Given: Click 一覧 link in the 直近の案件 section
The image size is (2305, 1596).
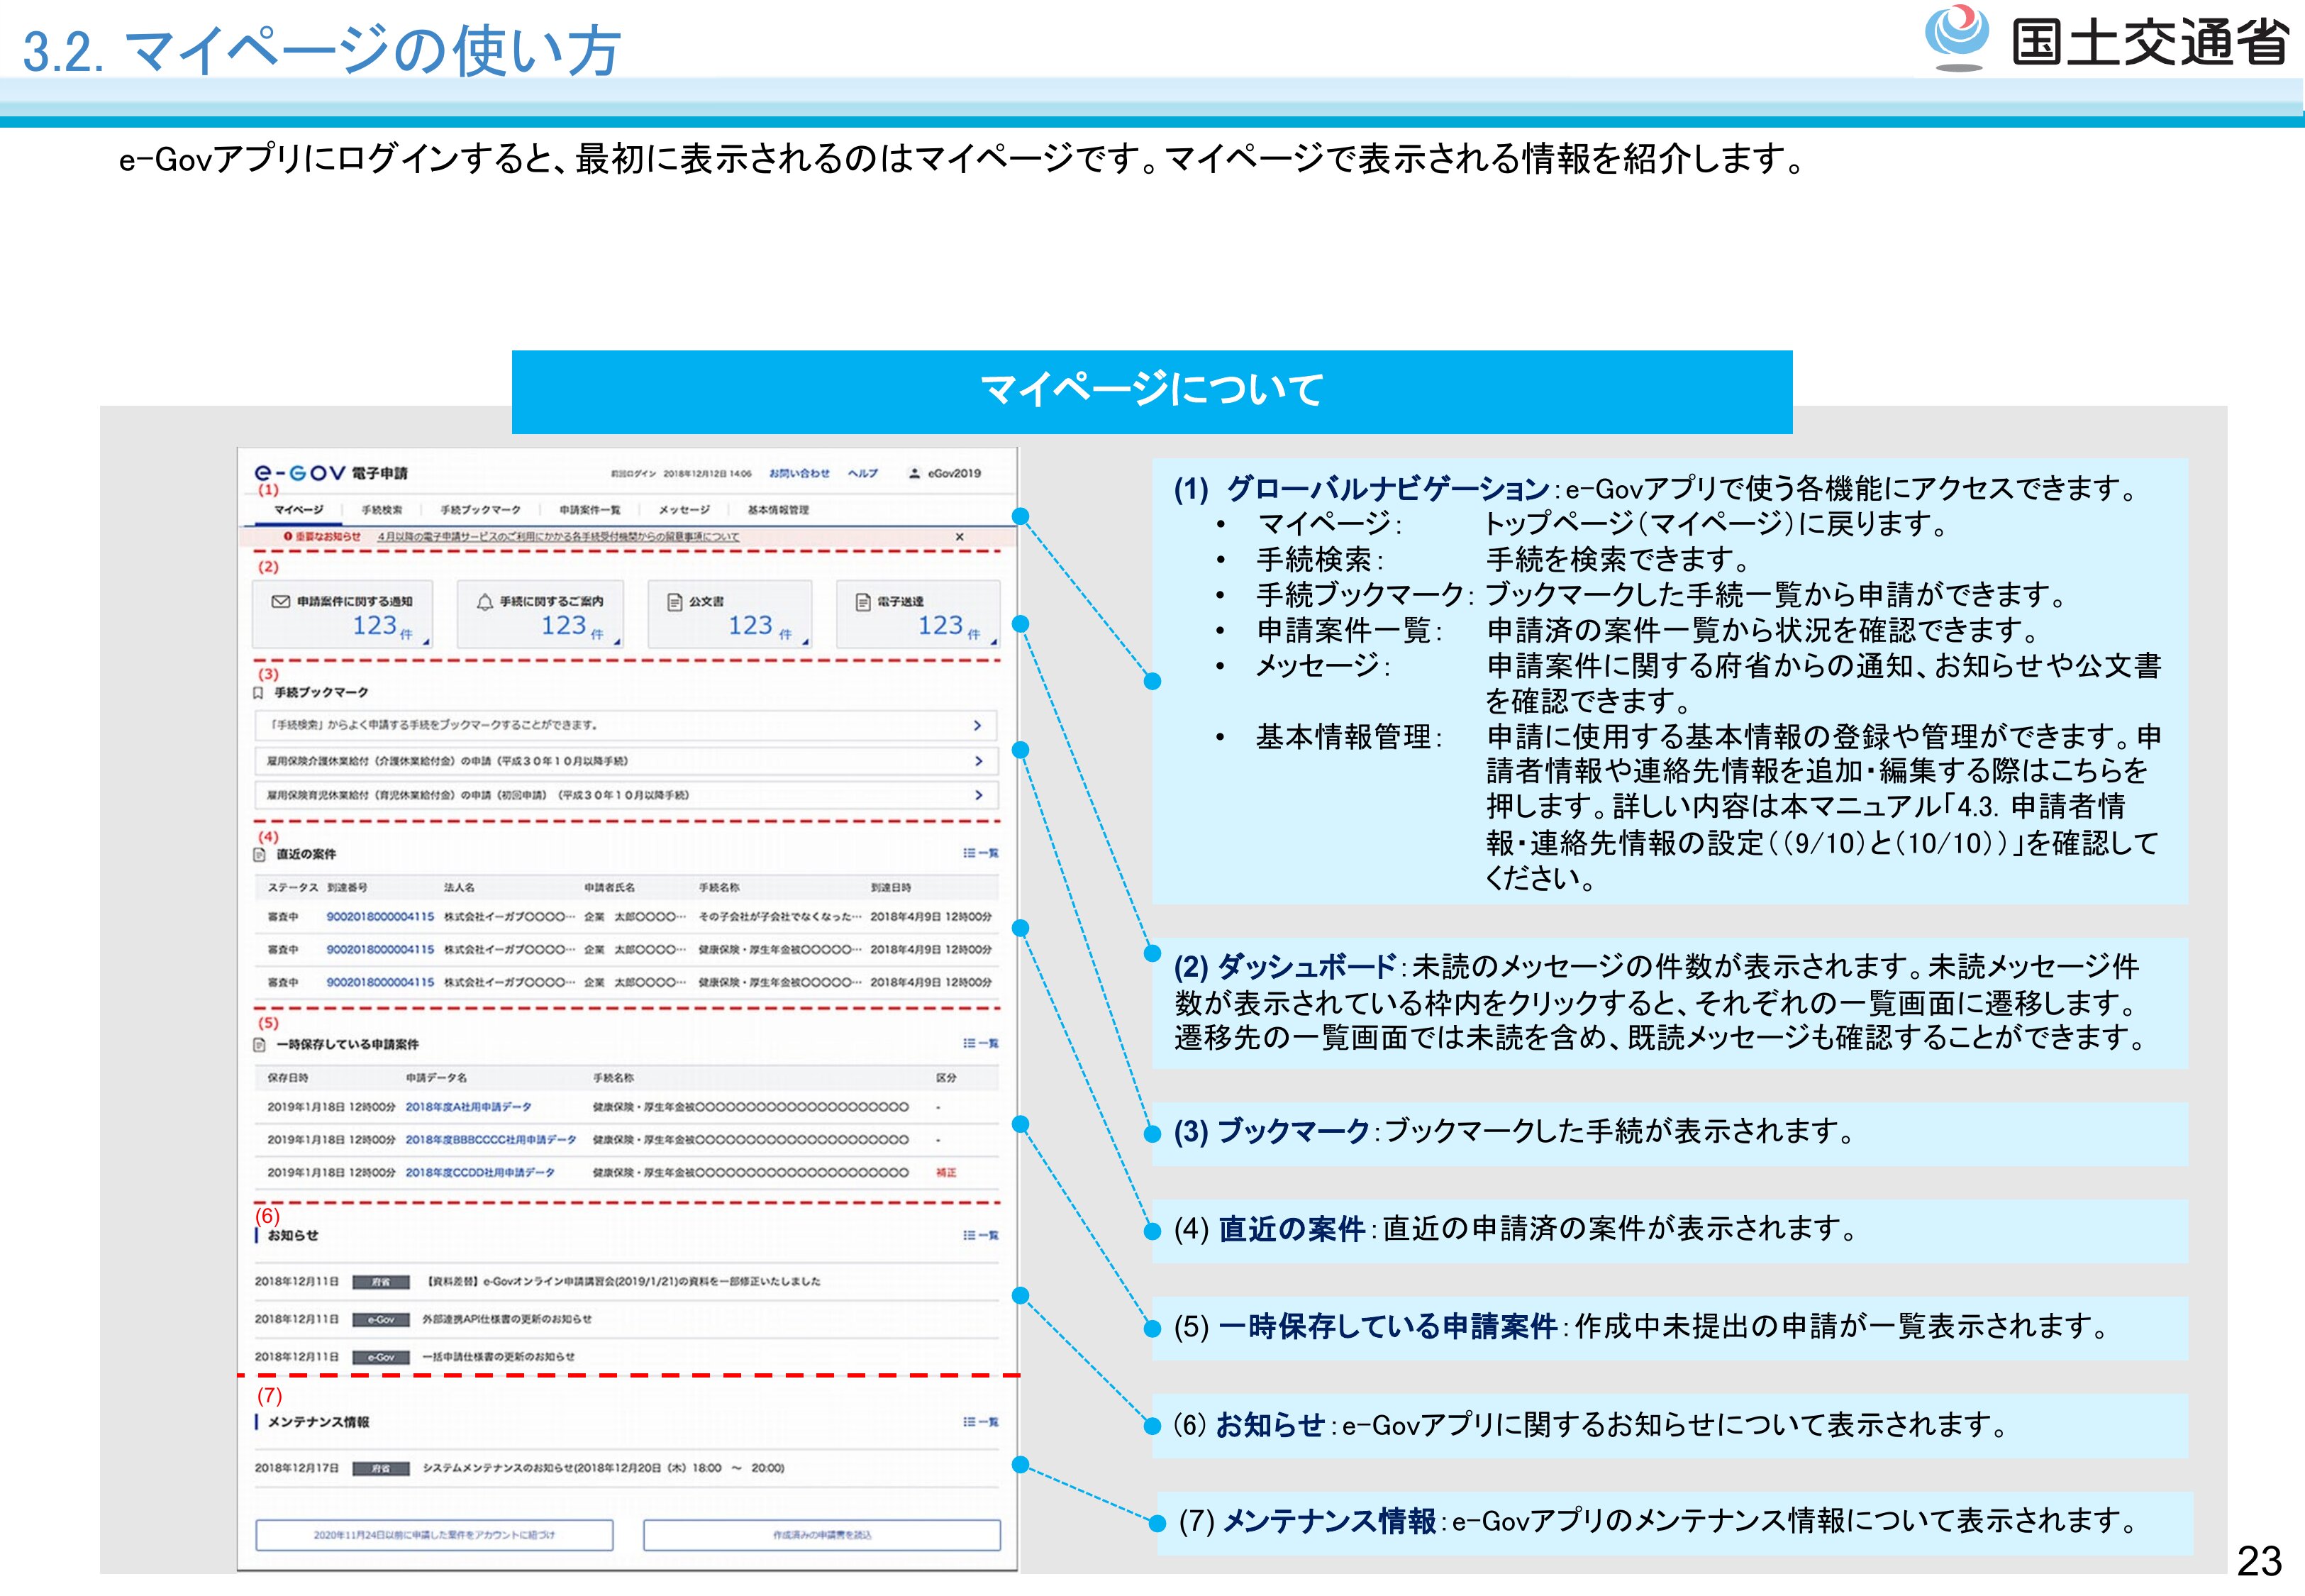Looking at the screenshot, I should tap(981, 853).
